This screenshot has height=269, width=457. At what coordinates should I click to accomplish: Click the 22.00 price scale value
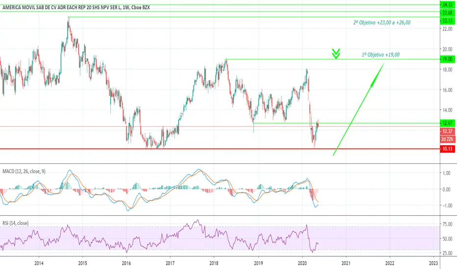click(447, 29)
